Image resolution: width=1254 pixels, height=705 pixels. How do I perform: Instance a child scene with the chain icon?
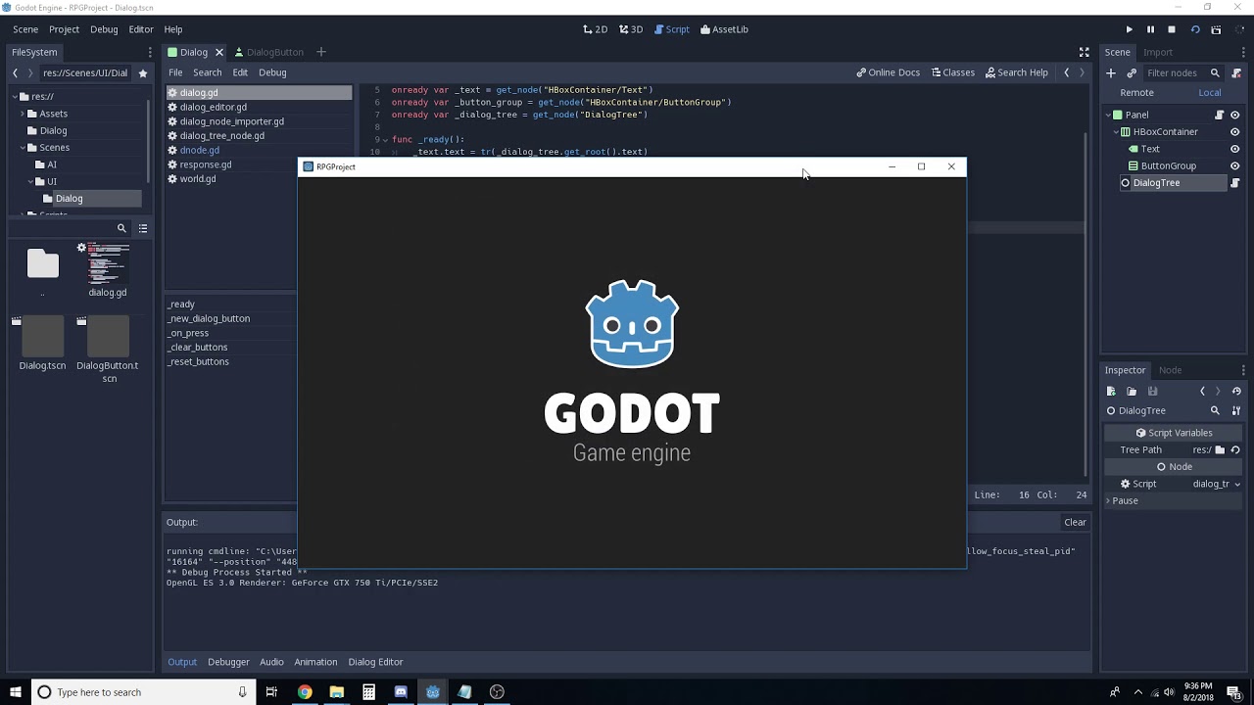point(1132,72)
